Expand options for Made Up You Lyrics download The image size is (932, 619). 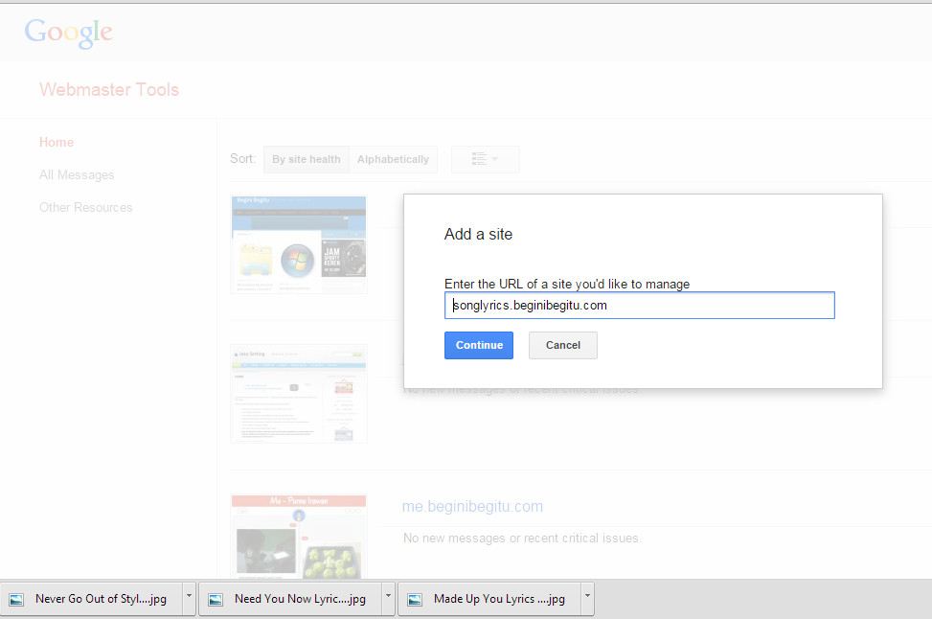click(x=587, y=600)
